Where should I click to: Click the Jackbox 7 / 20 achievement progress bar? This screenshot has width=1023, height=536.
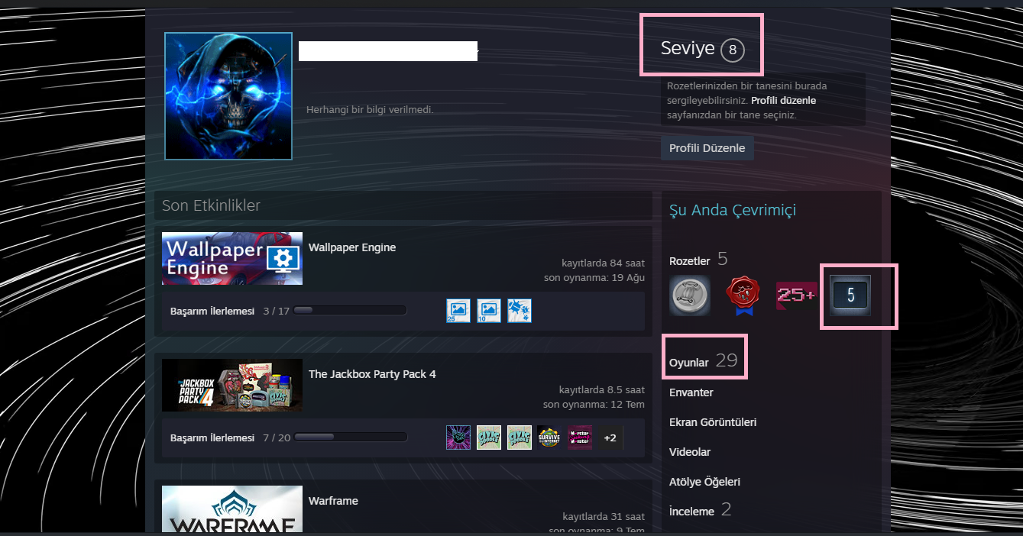point(350,438)
